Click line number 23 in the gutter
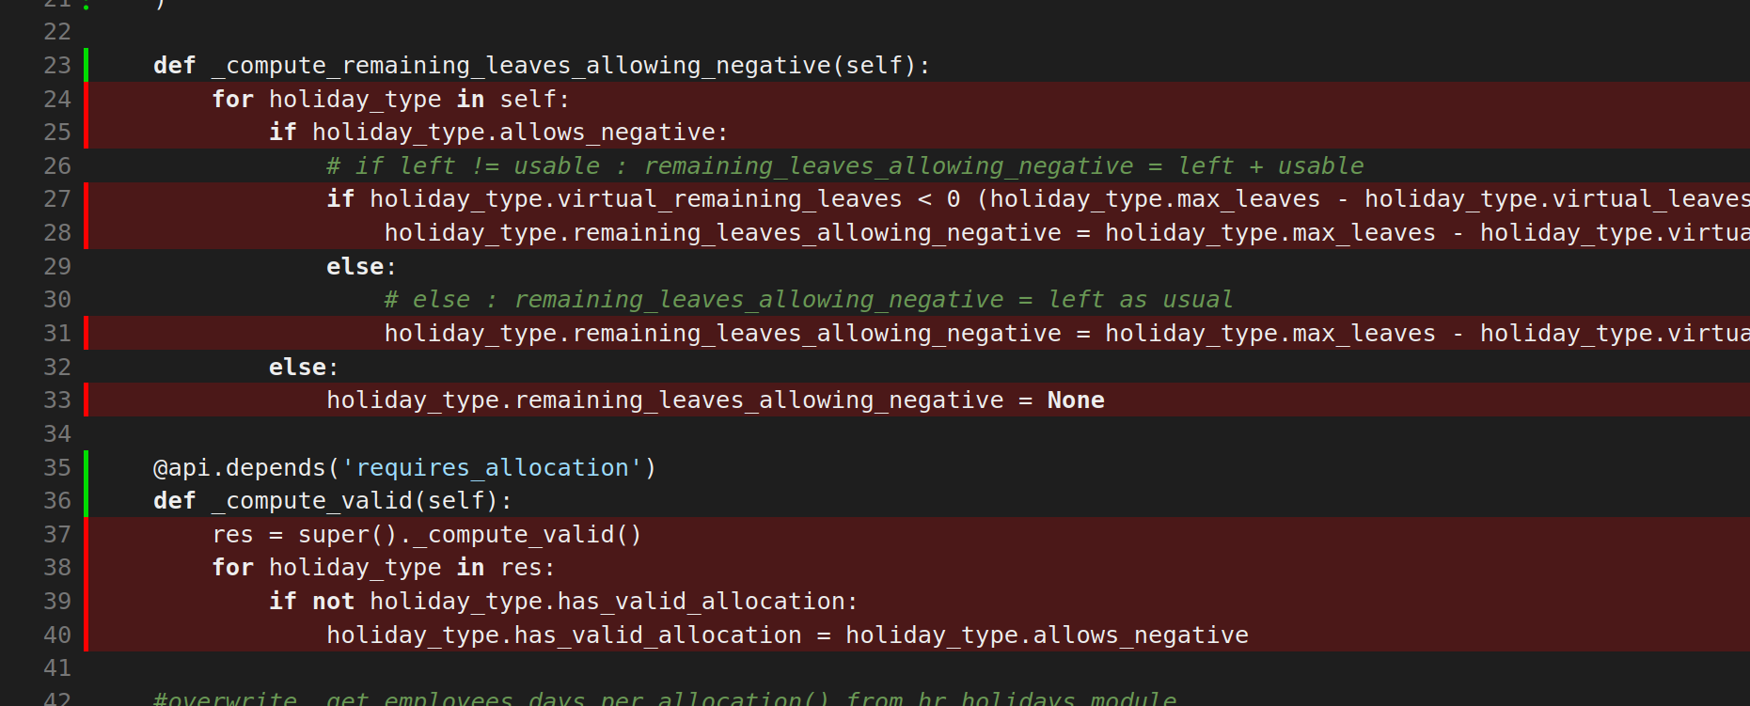The width and height of the screenshot is (1750, 706). click(x=57, y=66)
